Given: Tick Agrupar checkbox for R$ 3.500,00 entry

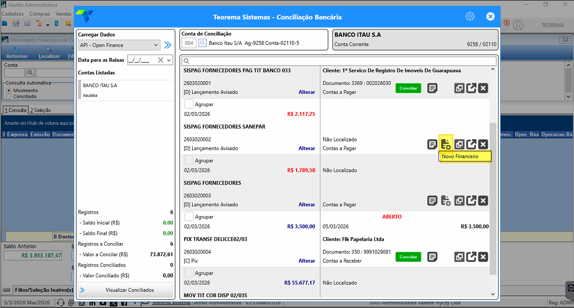Looking at the screenshot, I should [189, 217].
